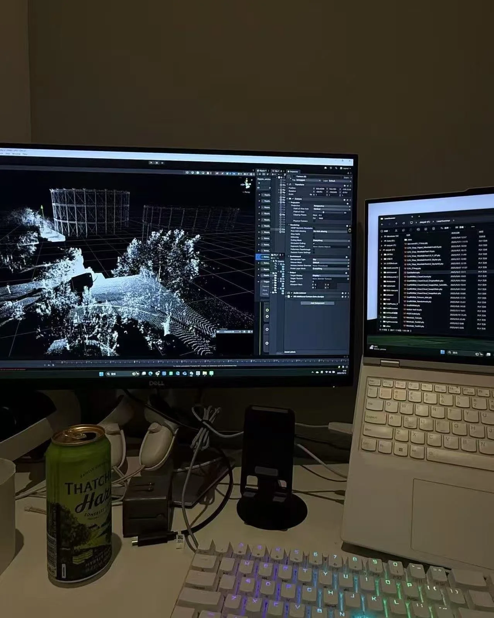This screenshot has width=494, height=618.
Task: Open the Tag dropdown showing Untagged
Action: tap(308, 180)
